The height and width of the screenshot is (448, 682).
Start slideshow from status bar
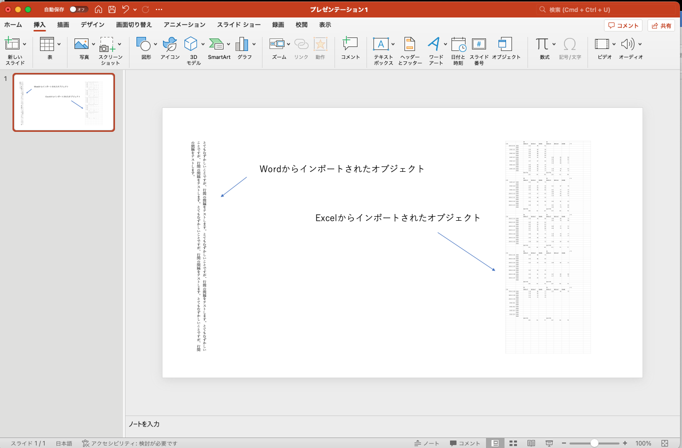(549, 443)
